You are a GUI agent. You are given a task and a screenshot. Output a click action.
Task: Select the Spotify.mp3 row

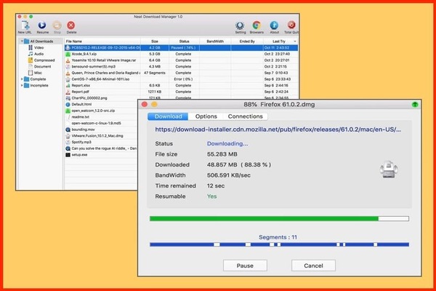(101, 142)
